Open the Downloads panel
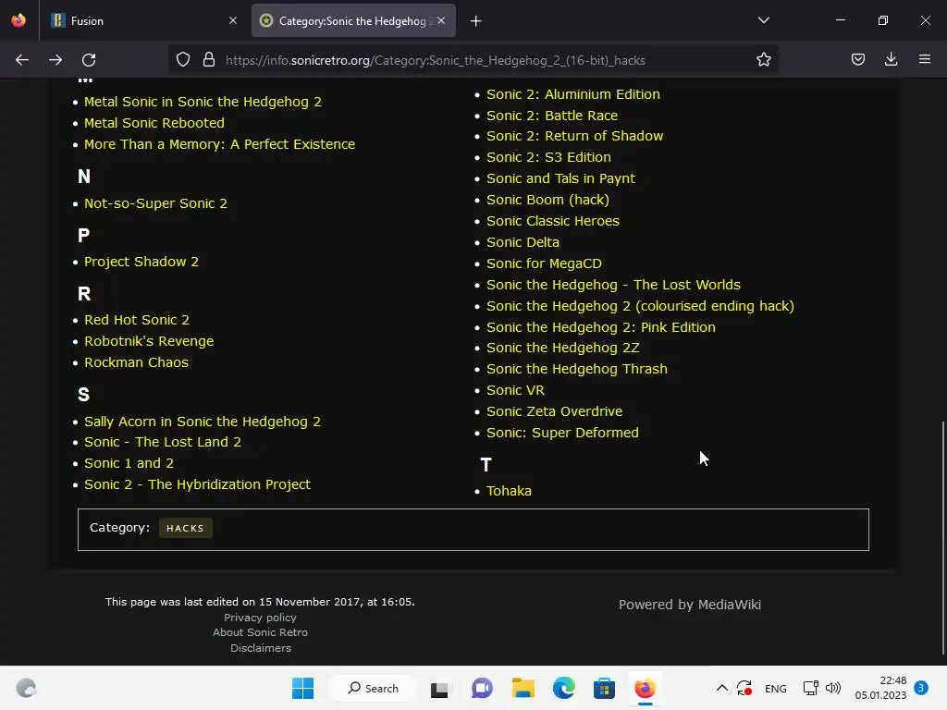The image size is (947, 710). click(x=891, y=59)
